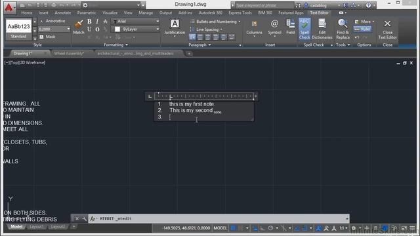Image resolution: width=420 pixels, height=236 pixels.
Task: Switch to Layout1 tab
Action: point(37,227)
